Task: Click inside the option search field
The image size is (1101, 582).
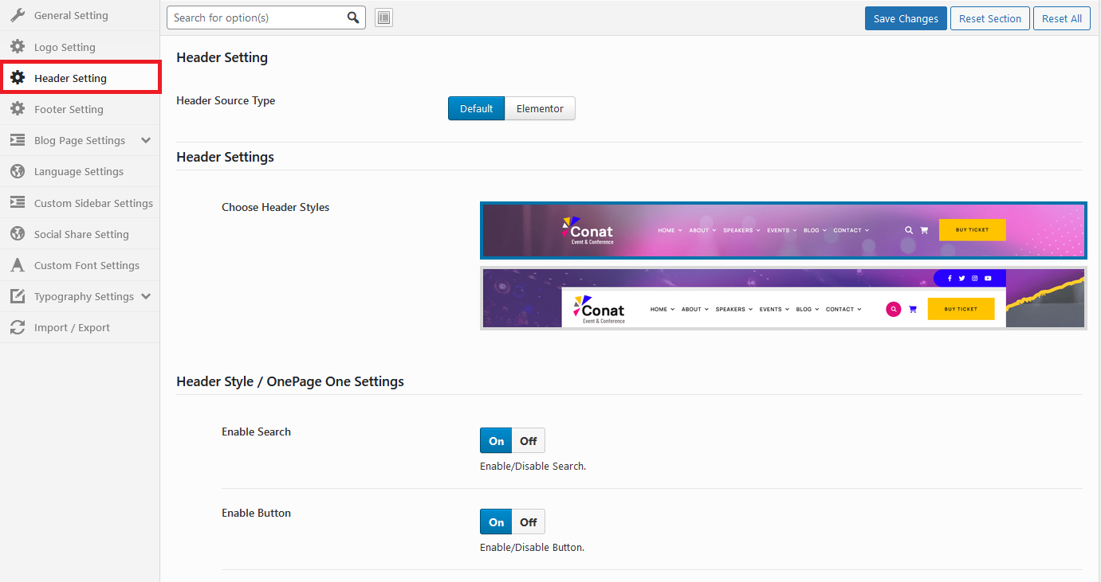Action: (x=255, y=17)
